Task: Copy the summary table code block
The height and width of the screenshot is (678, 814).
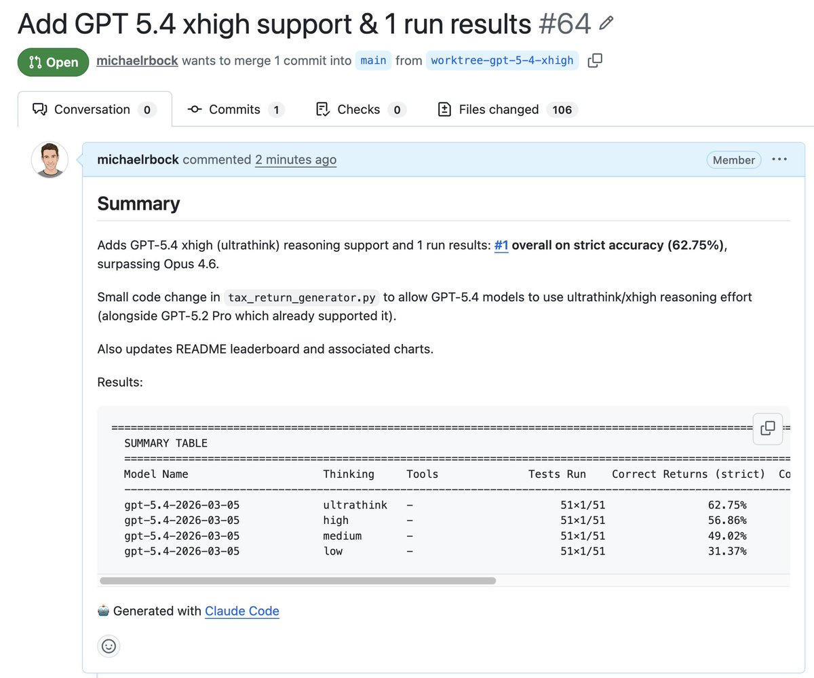Action: pos(768,428)
